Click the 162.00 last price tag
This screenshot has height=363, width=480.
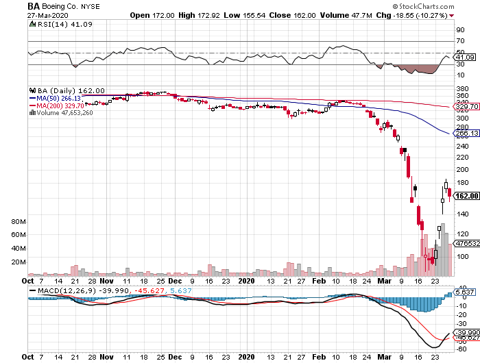click(466, 196)
